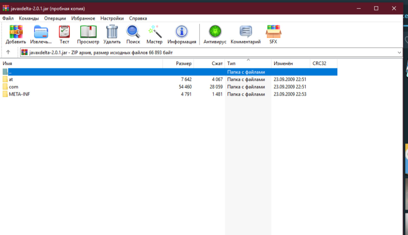
Task: Select the 'at' folder name
Action: pyautogui.click(x=11, y=79)
